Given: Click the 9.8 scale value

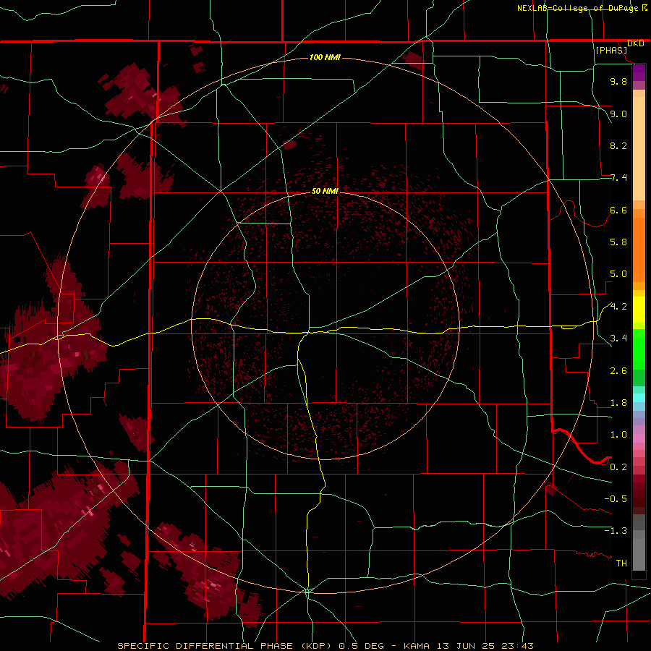Looking at the screenshot, I should coord(618,81).
